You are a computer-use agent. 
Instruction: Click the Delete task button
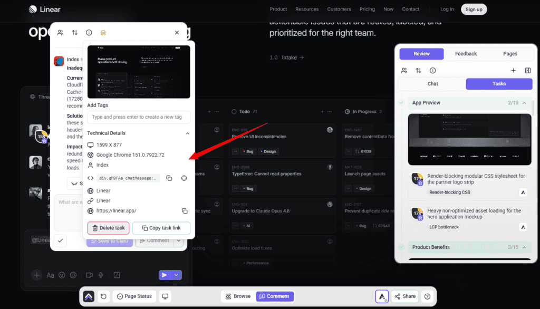click(x=108, y=228)
